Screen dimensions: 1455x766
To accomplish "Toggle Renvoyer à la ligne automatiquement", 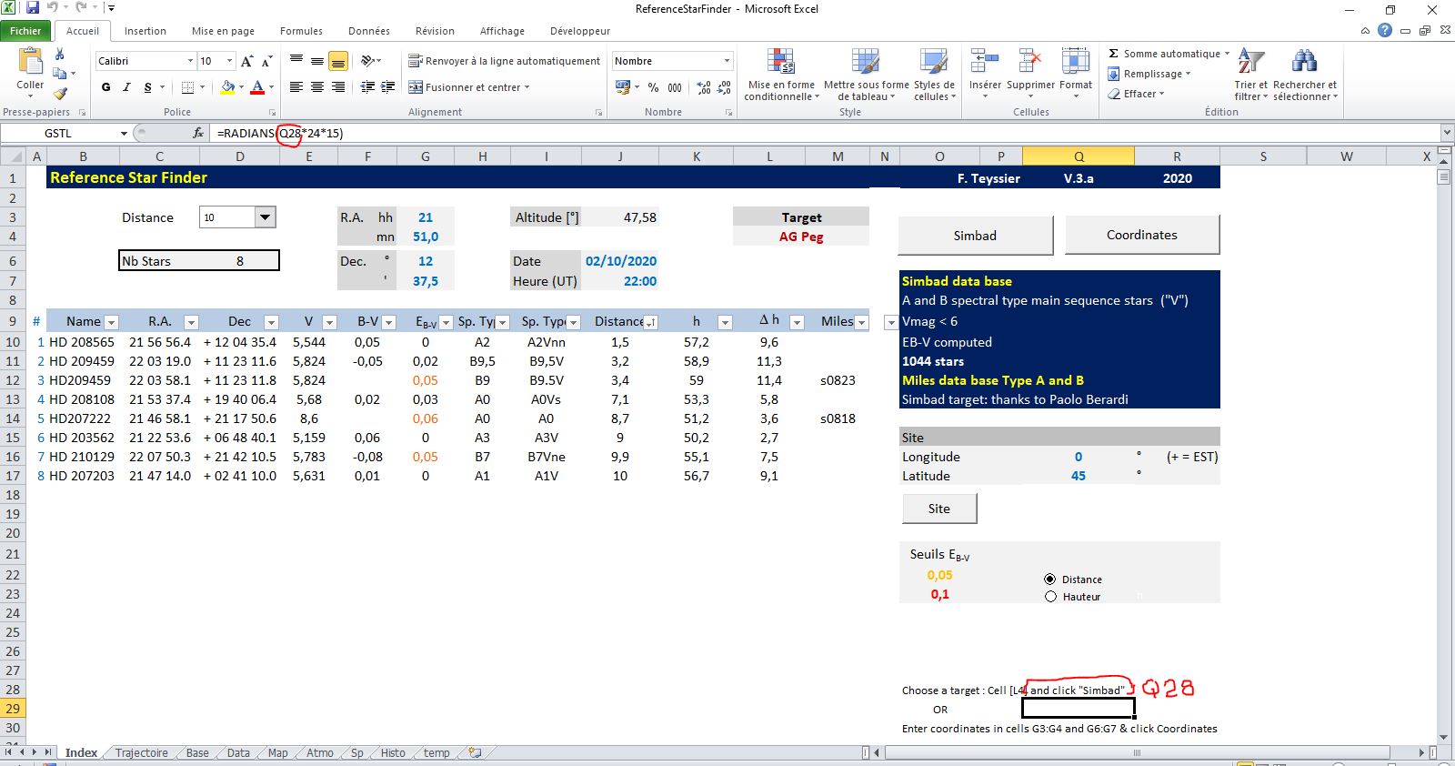I will click(x=505, y=61).
